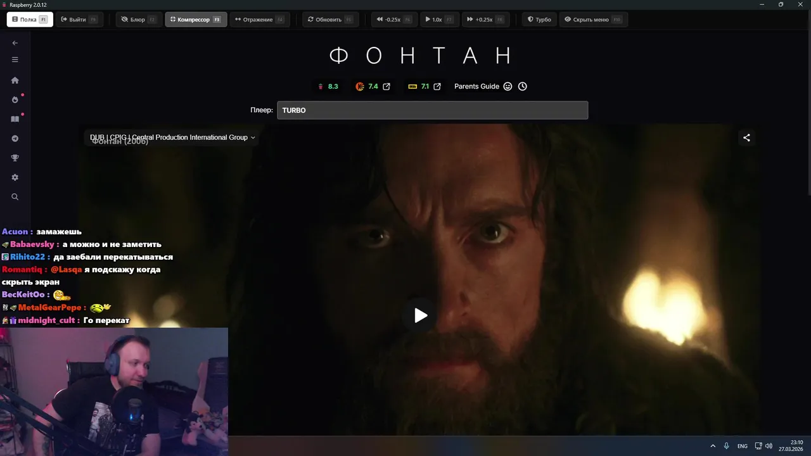Toggle the Отражение mirror option
Viewport: 811px width, 456px height.
pos(259,20)
